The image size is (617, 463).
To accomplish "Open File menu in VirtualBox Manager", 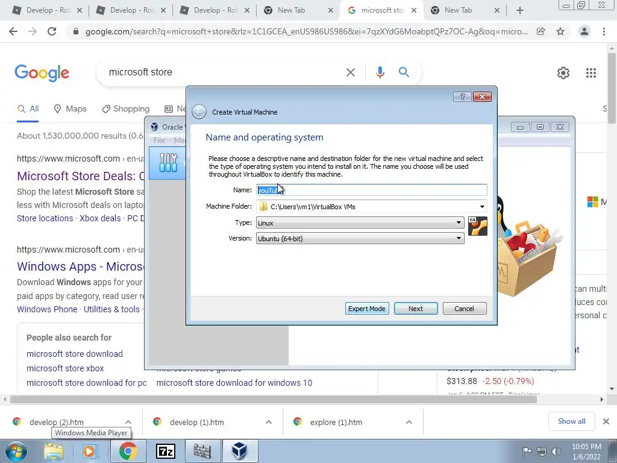I will click(159, 140).
